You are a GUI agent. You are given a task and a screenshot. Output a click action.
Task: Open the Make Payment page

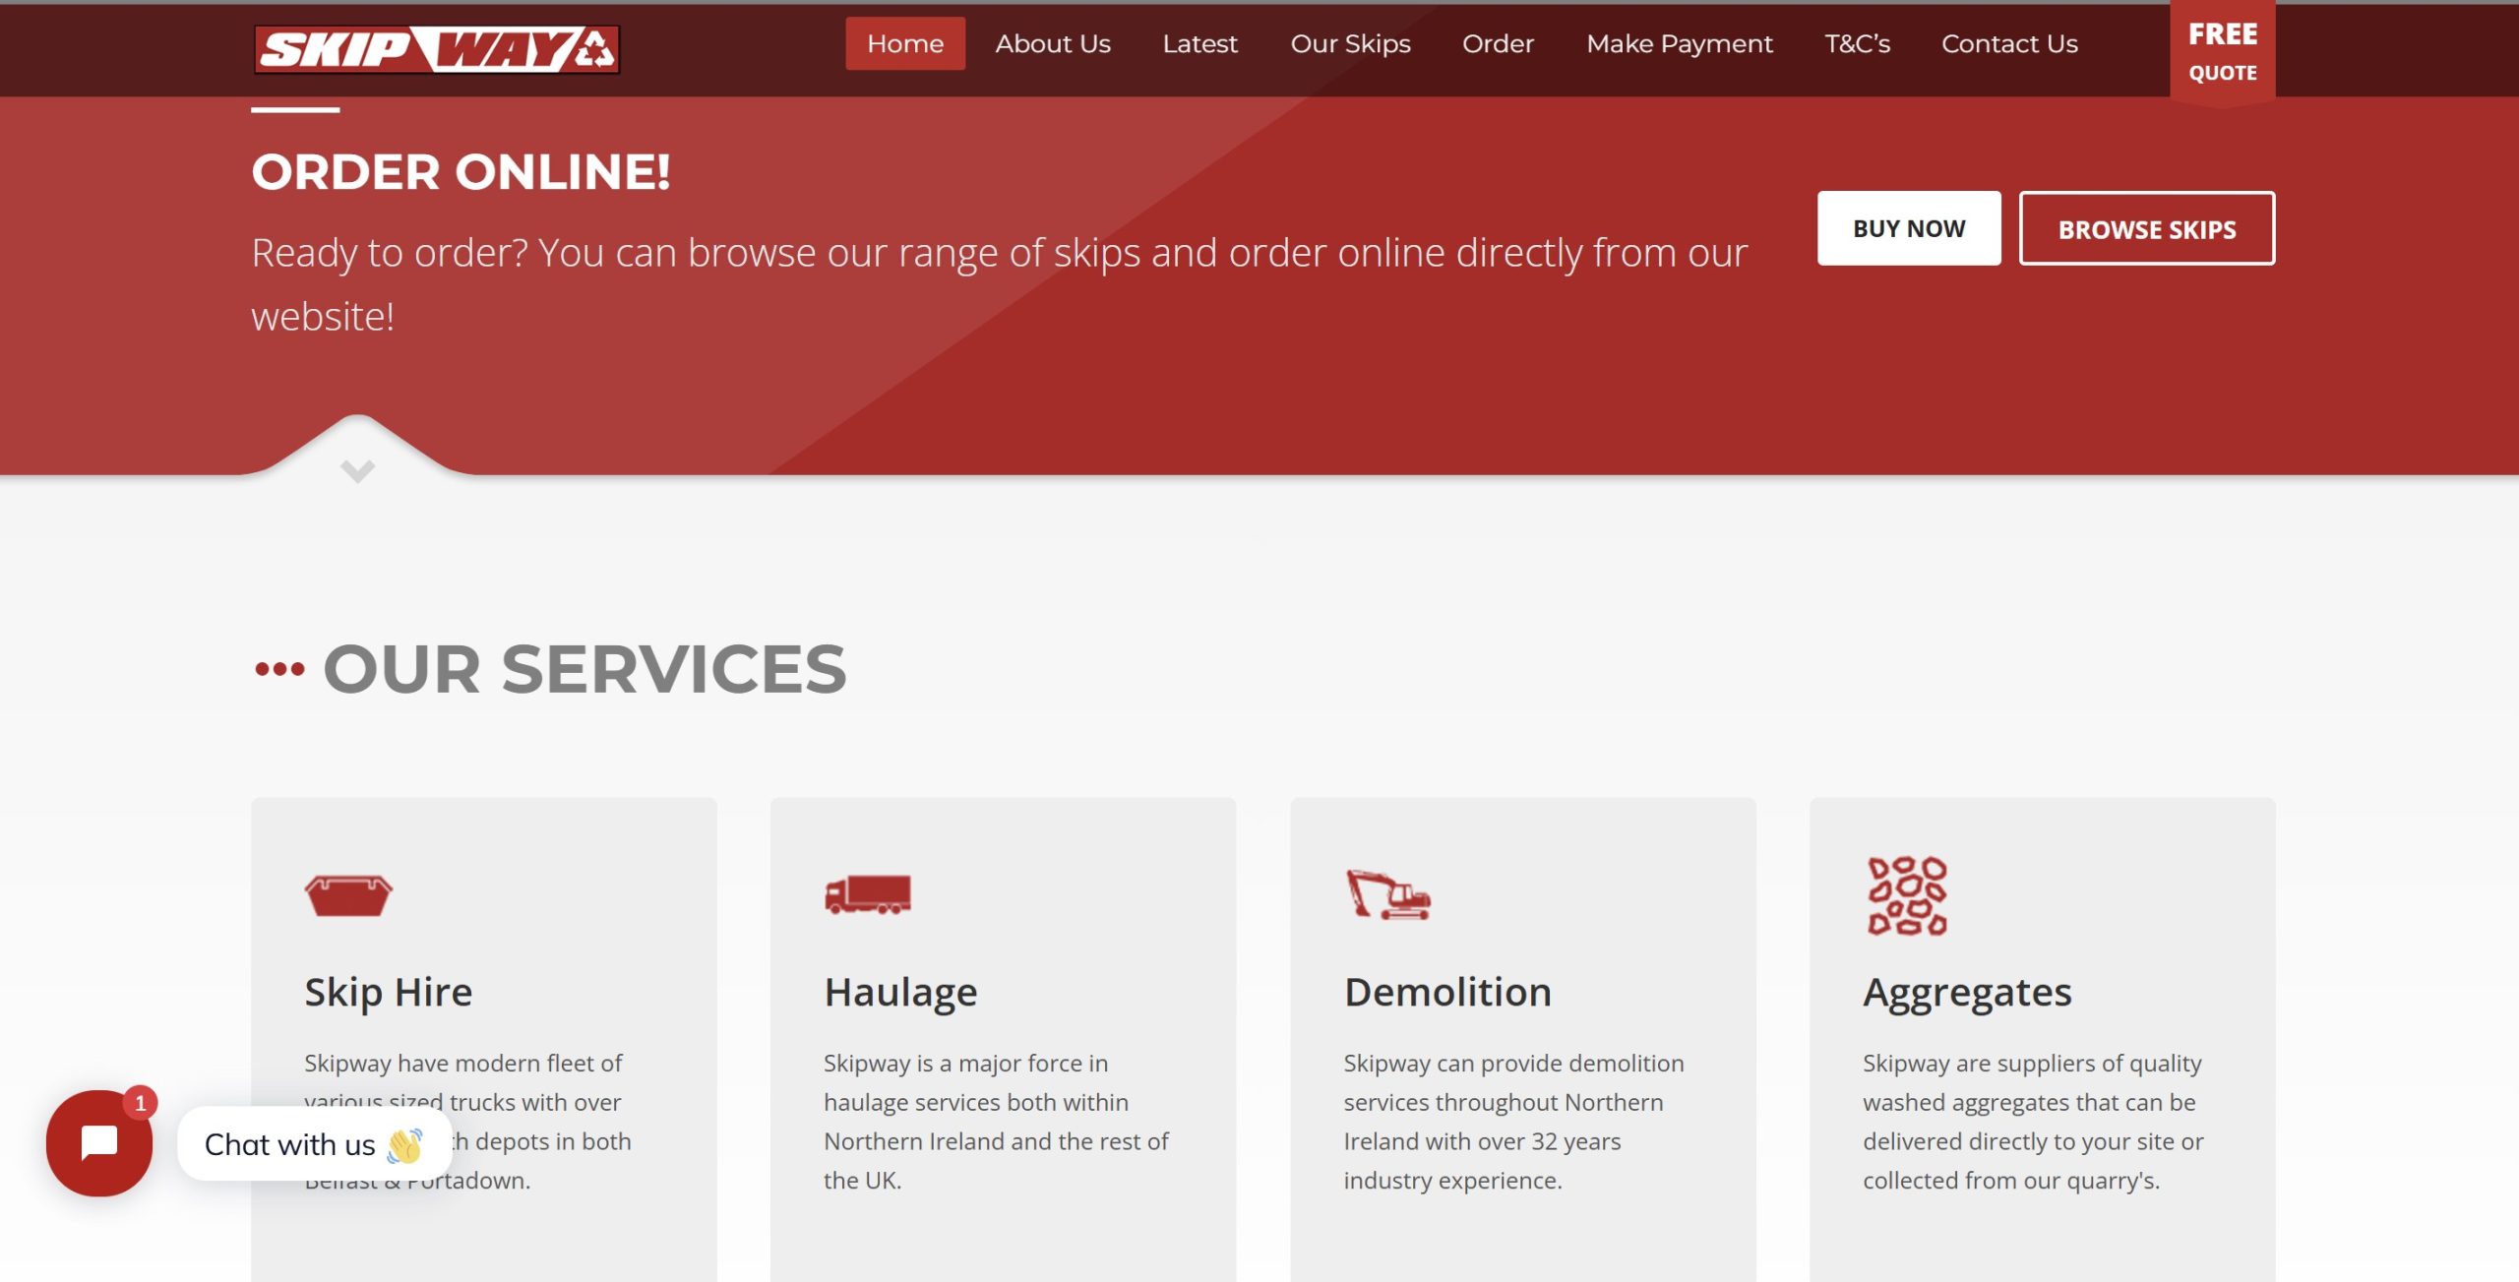coord(1679,44)
